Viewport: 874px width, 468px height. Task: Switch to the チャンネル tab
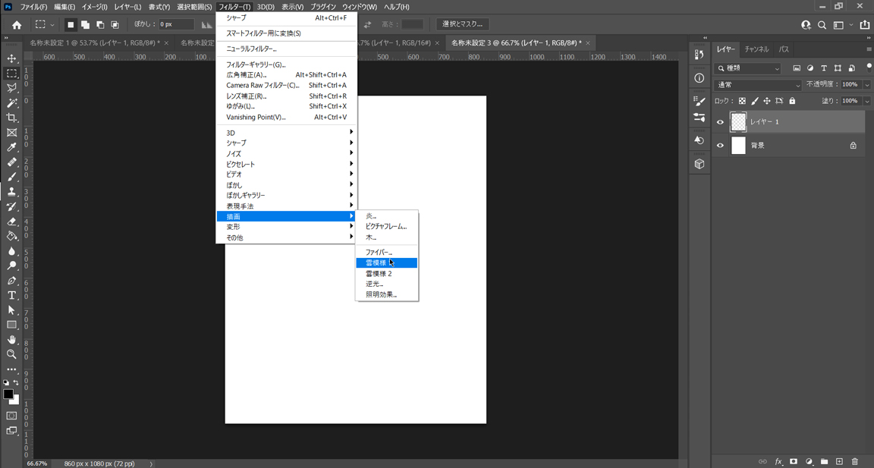756,49
